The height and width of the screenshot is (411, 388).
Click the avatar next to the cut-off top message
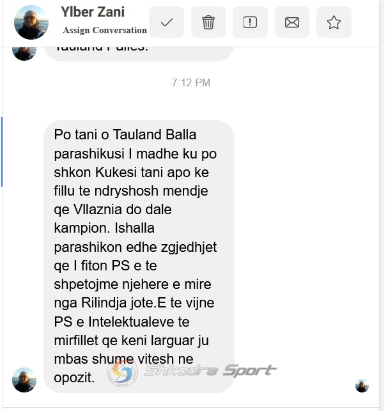[24, 54]
